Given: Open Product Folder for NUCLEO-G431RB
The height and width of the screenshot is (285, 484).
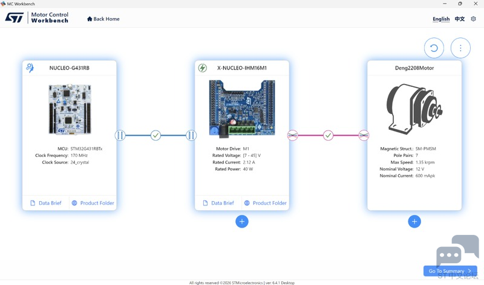Looking at the screenshot, I should click(x=93, y=203).
